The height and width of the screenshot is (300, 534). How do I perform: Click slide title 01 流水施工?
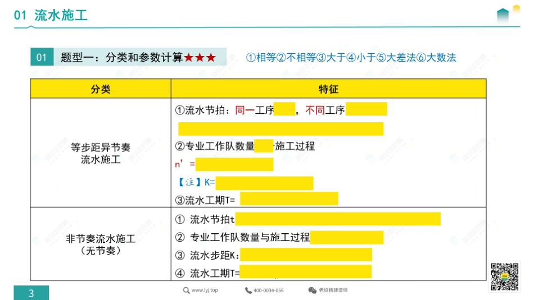coord(51,15)
